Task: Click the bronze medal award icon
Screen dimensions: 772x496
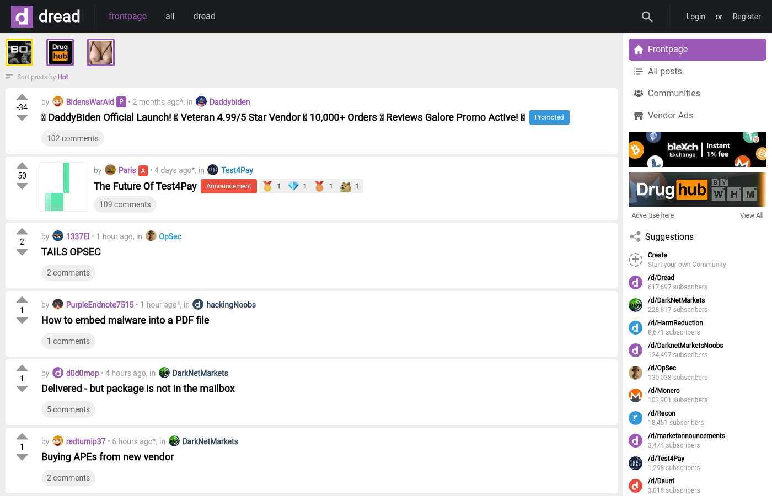Action: [319, 186]
